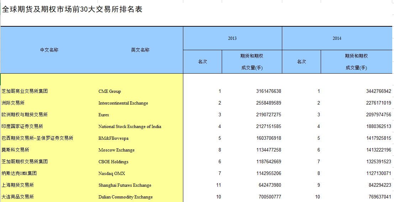Click the value 1134477258
The width and height of the screenshot is (394, 202).
pyautogui.click(x=269, y=150)
